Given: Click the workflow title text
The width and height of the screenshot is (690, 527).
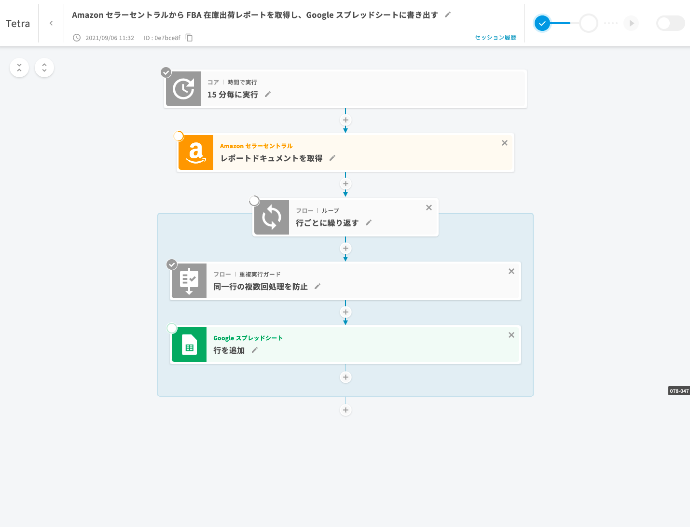Looking at the screenshot, I should [x=255, y=15].
